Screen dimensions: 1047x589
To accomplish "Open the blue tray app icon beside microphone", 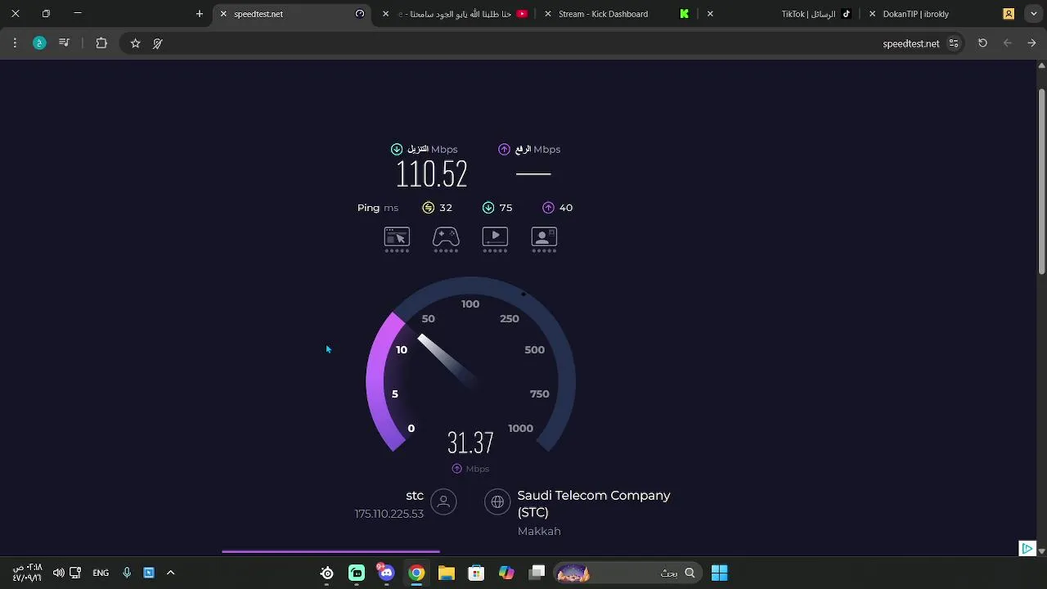I will 149,573.
